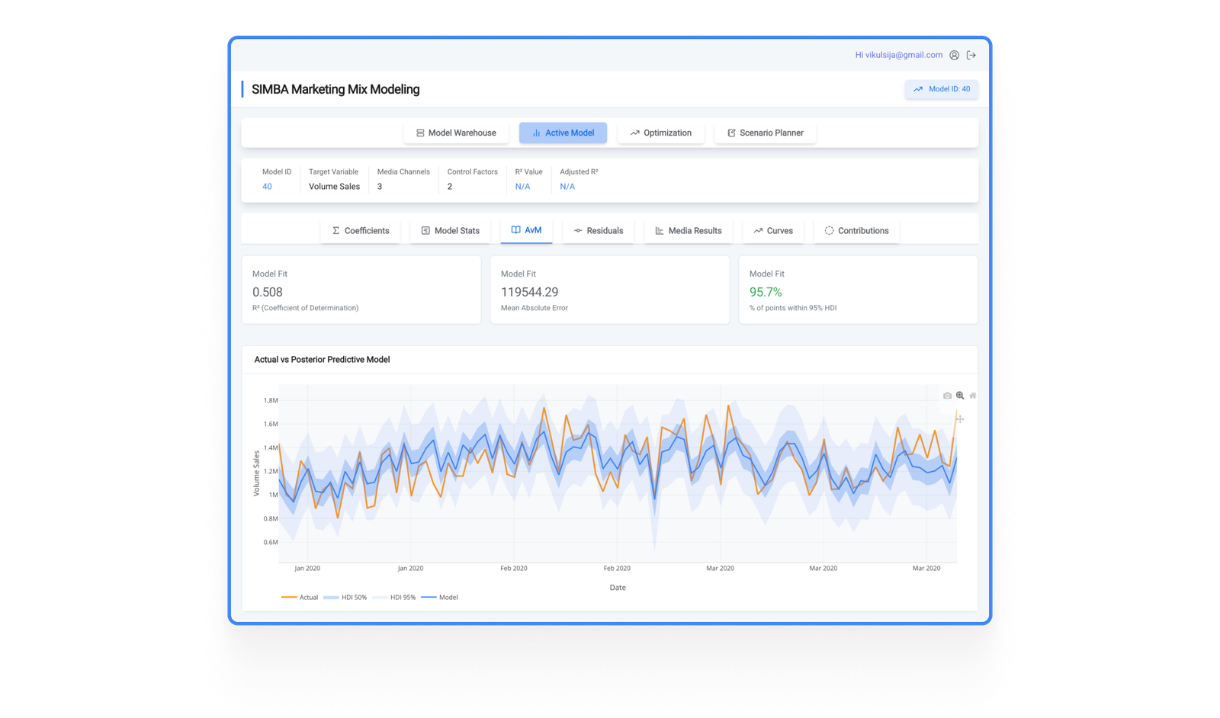Reset chart axes with home icon
The width and height of the screenshot is (1220, 718).
tap(972, 396)
